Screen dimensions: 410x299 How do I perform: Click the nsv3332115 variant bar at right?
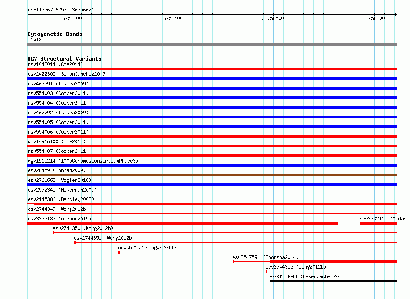coord(378,223)
